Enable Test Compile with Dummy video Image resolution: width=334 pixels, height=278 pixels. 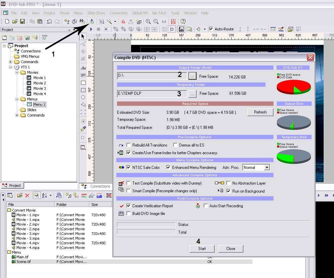point(128,183)
